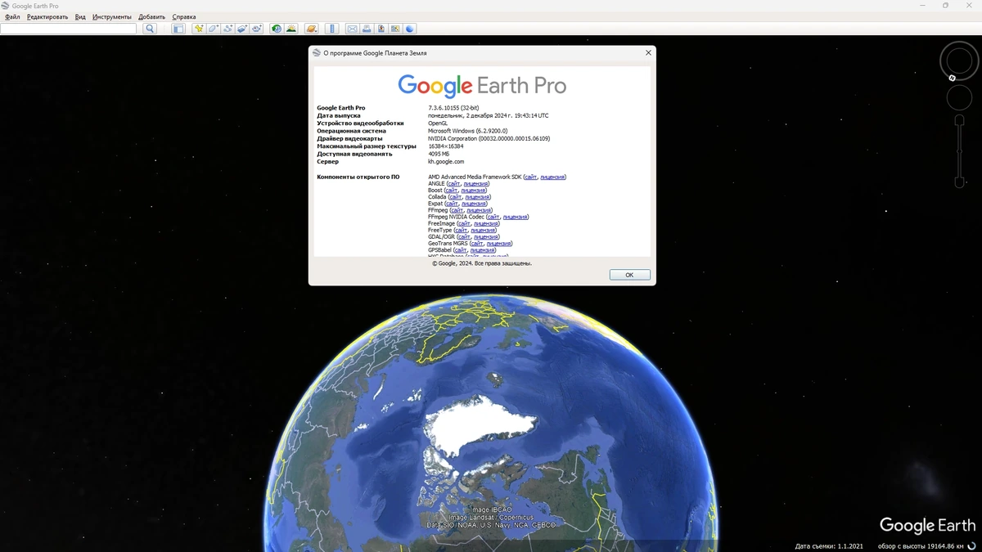The height and width of the screenshot is (552, 982).
Task: Click the Move joystick circle control
Action: point(959,97)
